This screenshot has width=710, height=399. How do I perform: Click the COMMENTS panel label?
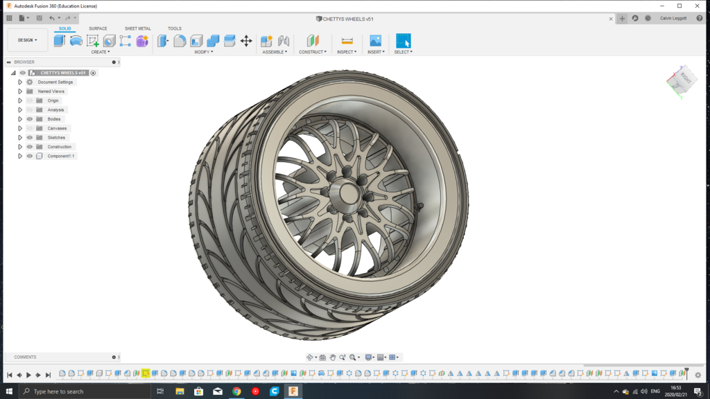pyautogui.click(x=26, y=357)
